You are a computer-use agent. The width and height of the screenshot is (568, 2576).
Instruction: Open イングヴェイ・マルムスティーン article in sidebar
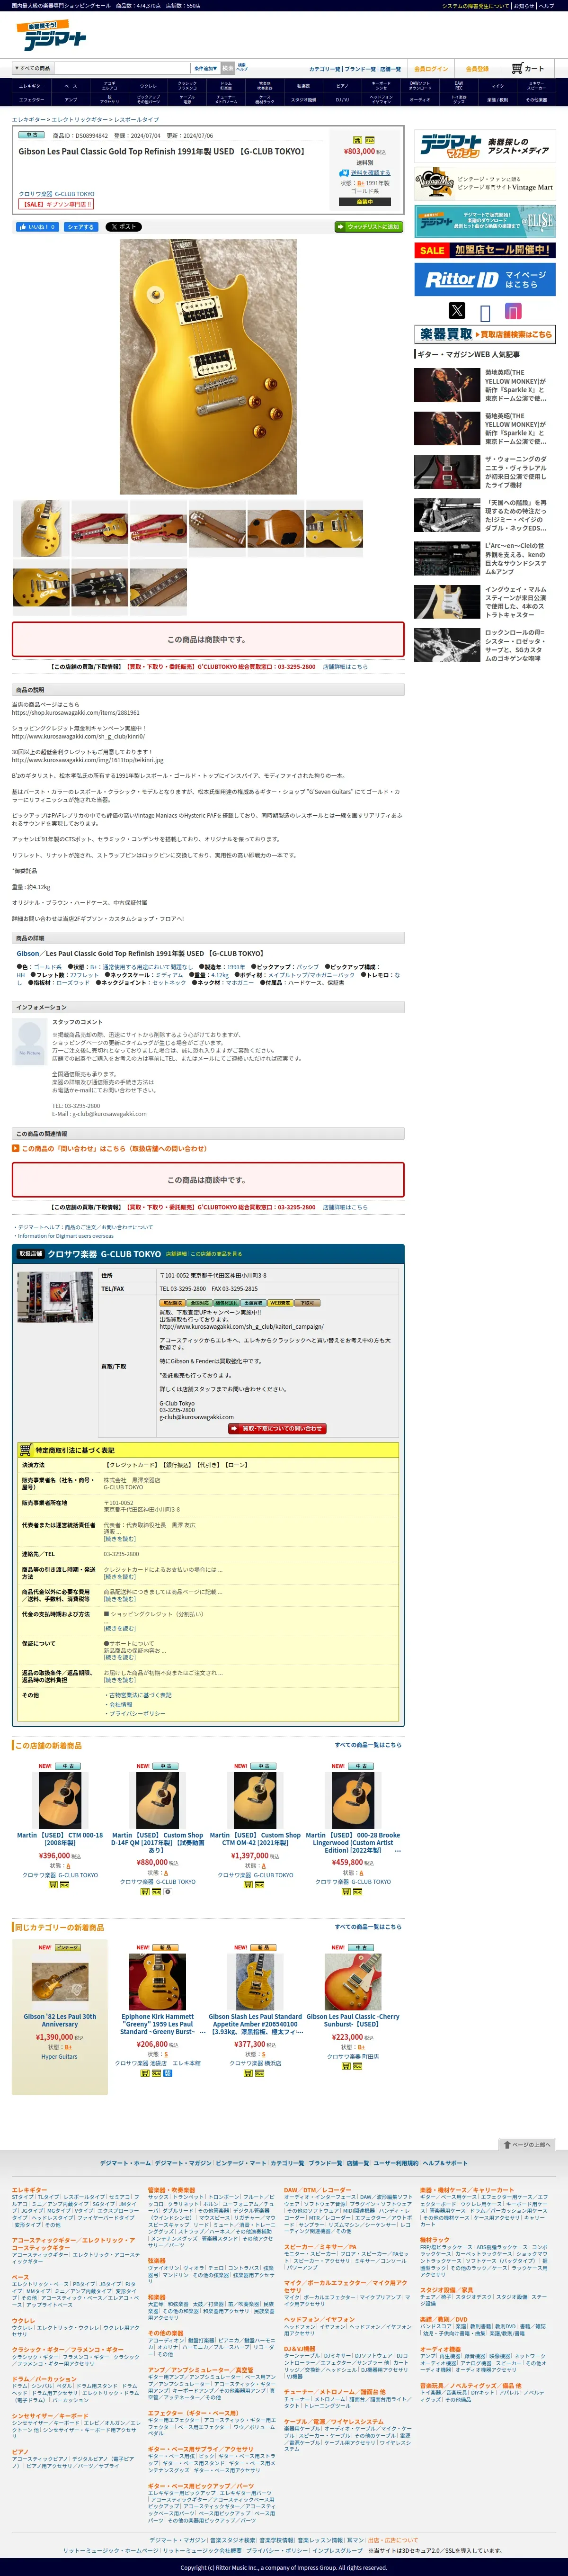click(x=515, y=601)
